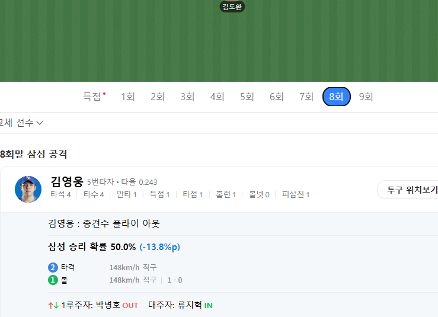Viewport: 438px width, 317px height.
Task: Click the 대주자 류지혁 IN entry
Action: pyautogui.click(x=180, y=305)
